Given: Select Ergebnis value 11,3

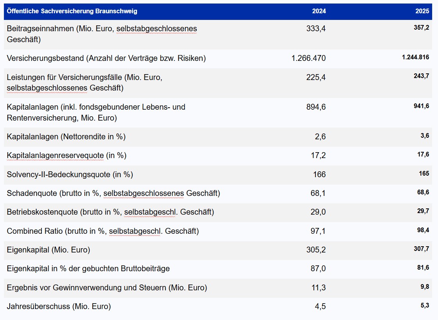Looking at the screenshot, I should tap(319, 287).
